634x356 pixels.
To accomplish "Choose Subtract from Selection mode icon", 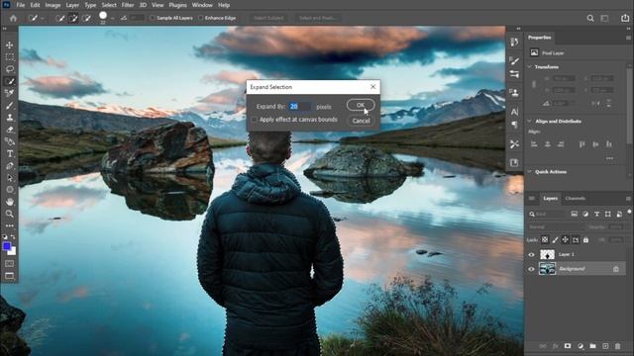I will [86, 18].
